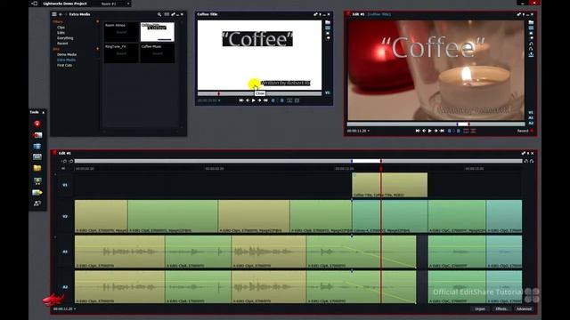
Task: Select the Everything filter
Action: 65,38
